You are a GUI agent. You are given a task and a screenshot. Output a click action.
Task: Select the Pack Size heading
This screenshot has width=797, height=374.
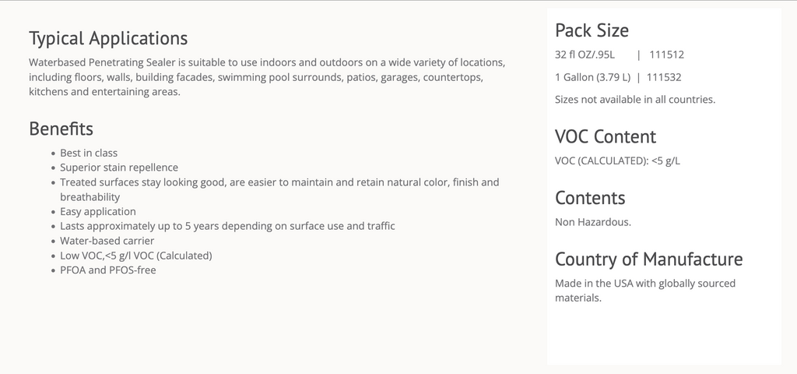pyautogui.click(x=592, y=30)
